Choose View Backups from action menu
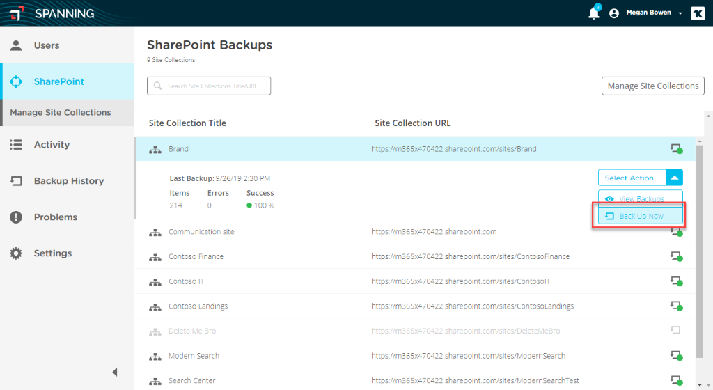The image size is (713, 390). [641, 198]
